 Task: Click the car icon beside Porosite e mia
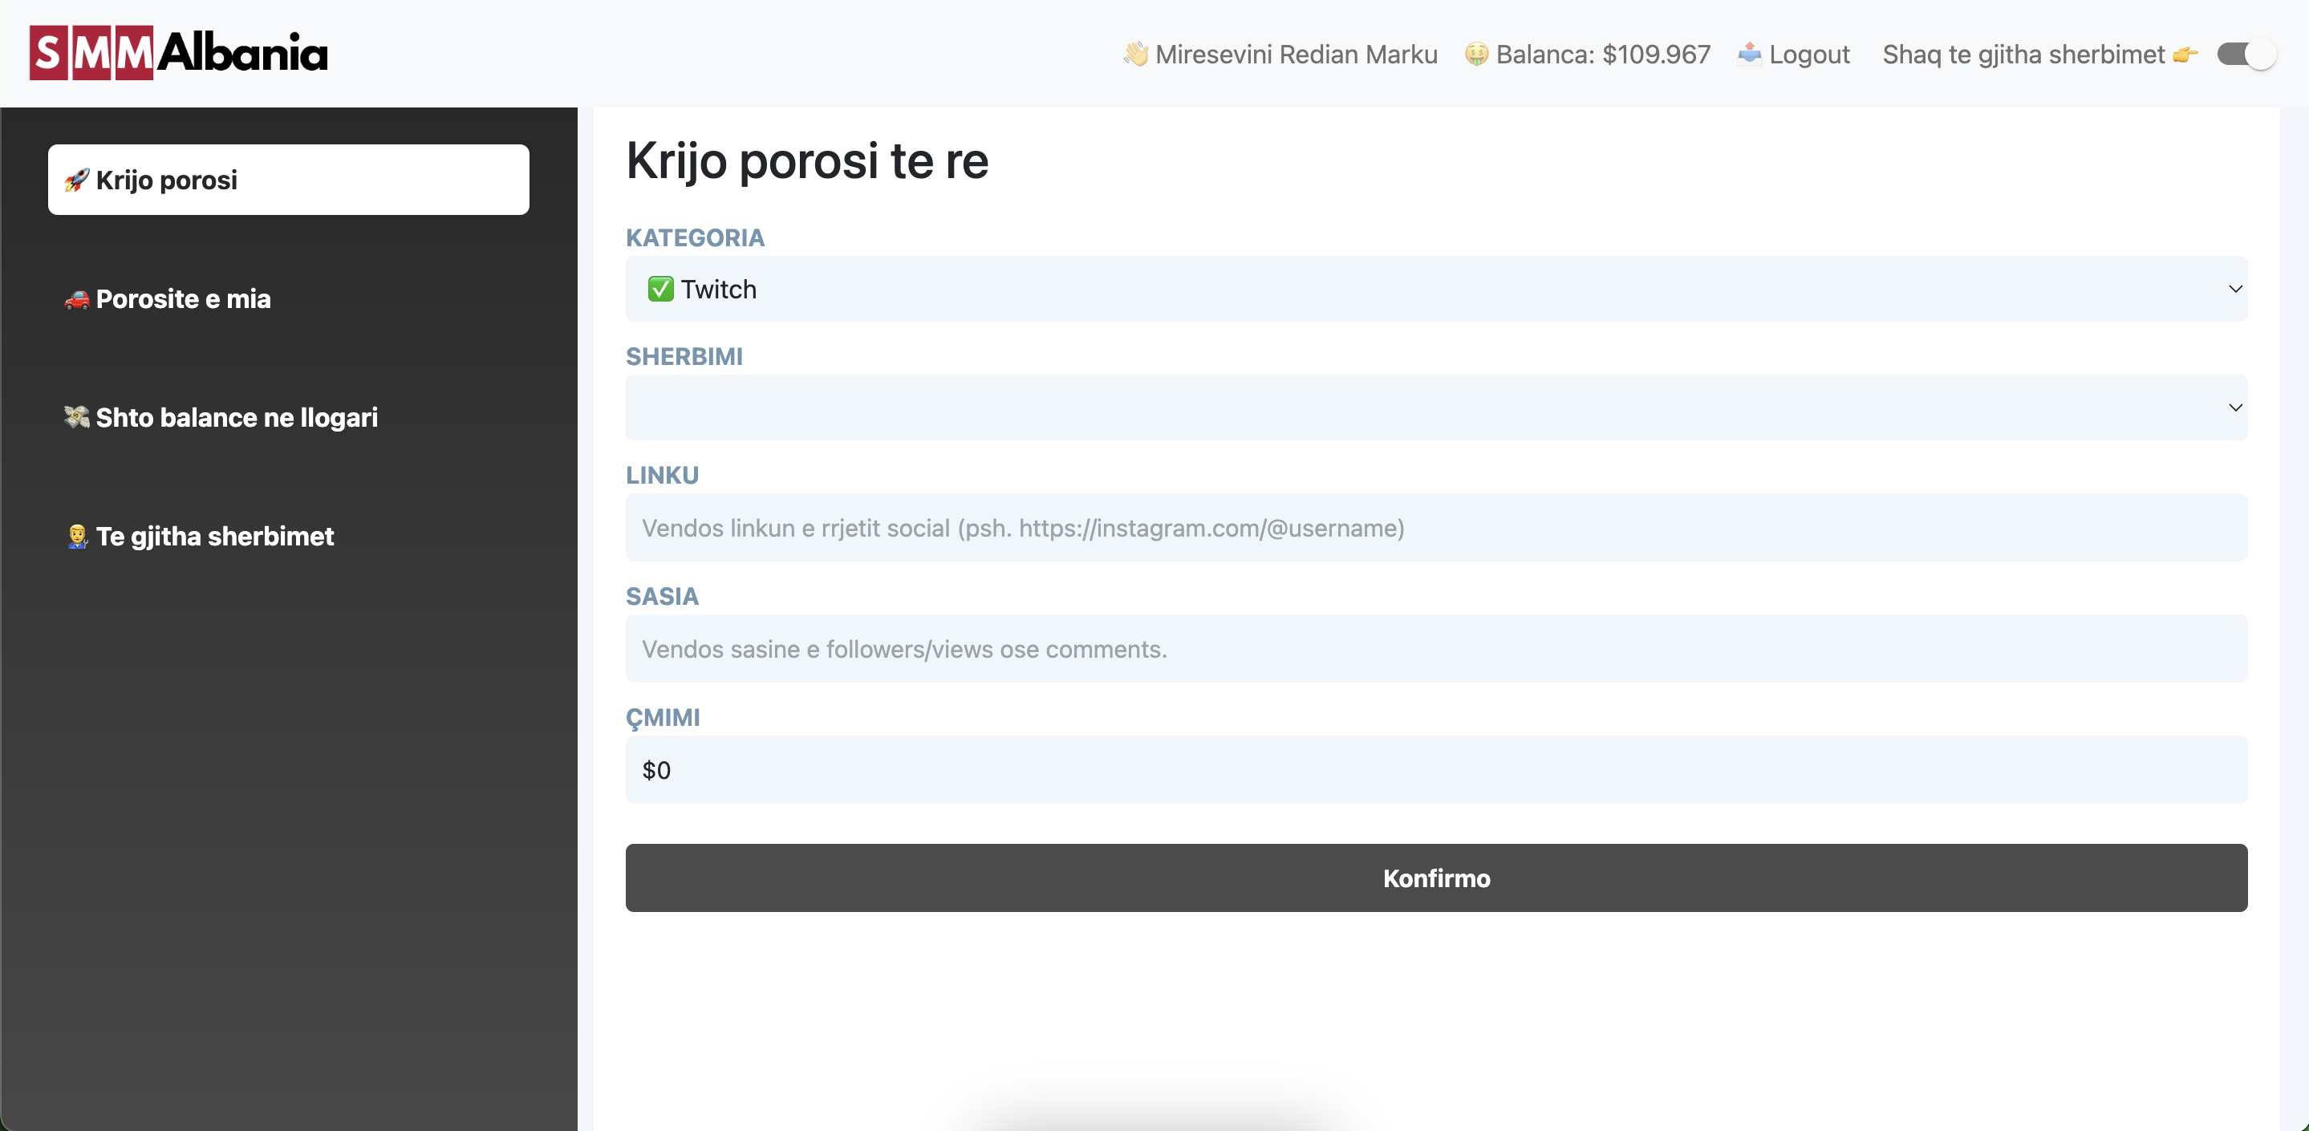click(x=76, y=299)
